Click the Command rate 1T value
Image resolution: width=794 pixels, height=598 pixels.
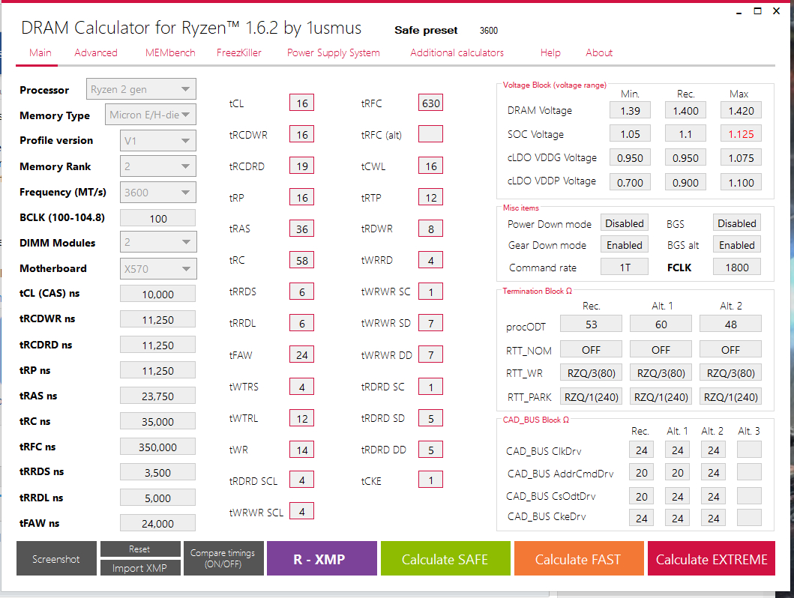[625, 267]
